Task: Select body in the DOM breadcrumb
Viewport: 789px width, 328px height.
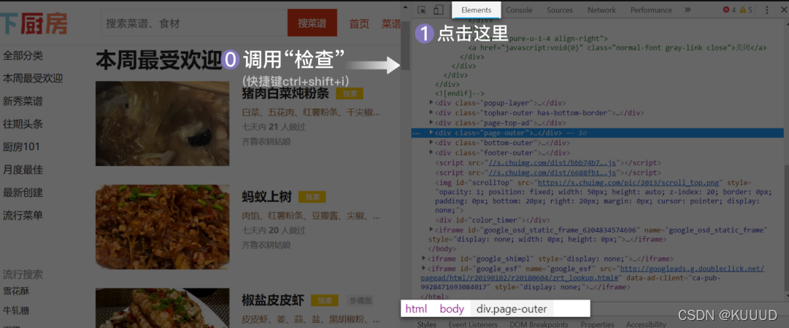Action: click(452, 309)
